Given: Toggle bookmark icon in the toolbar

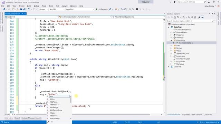Looking at the screenshot, I should (x=137, y=9).
